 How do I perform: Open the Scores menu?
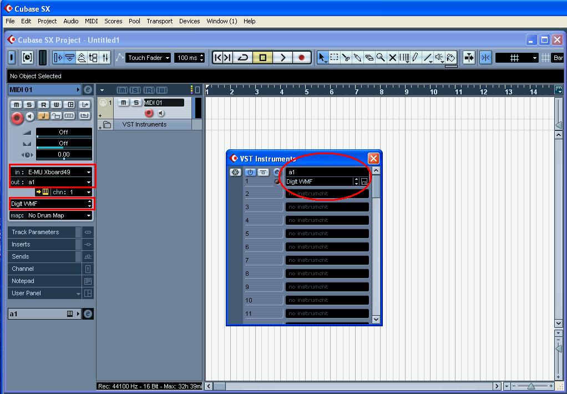point(113,21)
